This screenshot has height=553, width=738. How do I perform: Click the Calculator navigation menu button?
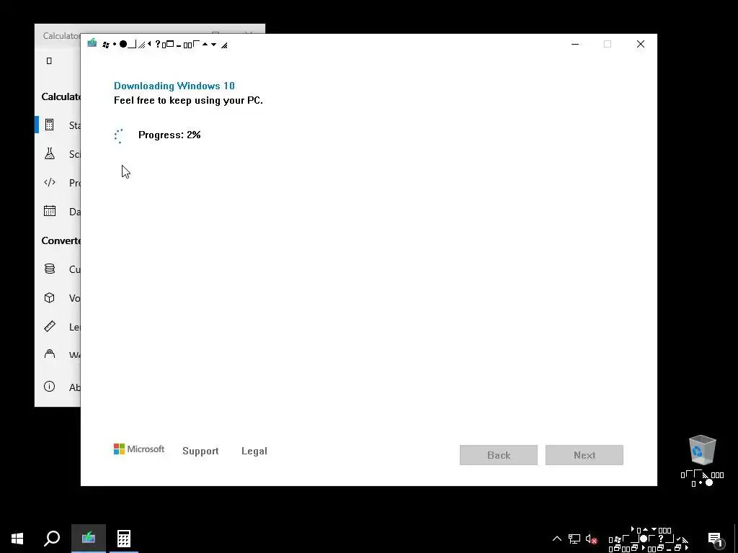(x=49, y=60)
